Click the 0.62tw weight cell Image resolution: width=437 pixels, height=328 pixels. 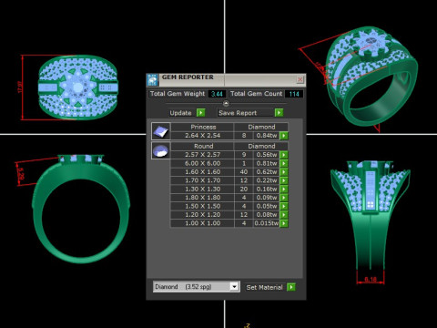(x=267, y=172)
